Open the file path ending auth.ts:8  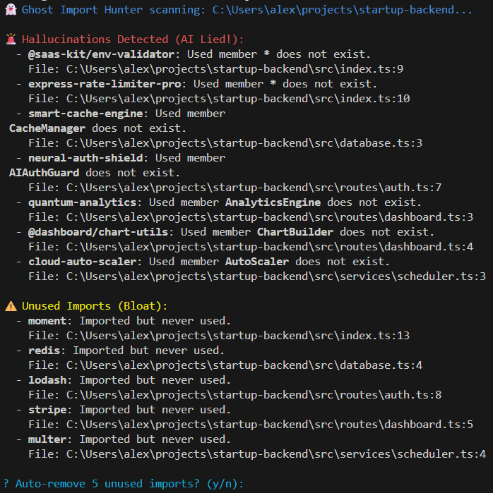[254, 394]
